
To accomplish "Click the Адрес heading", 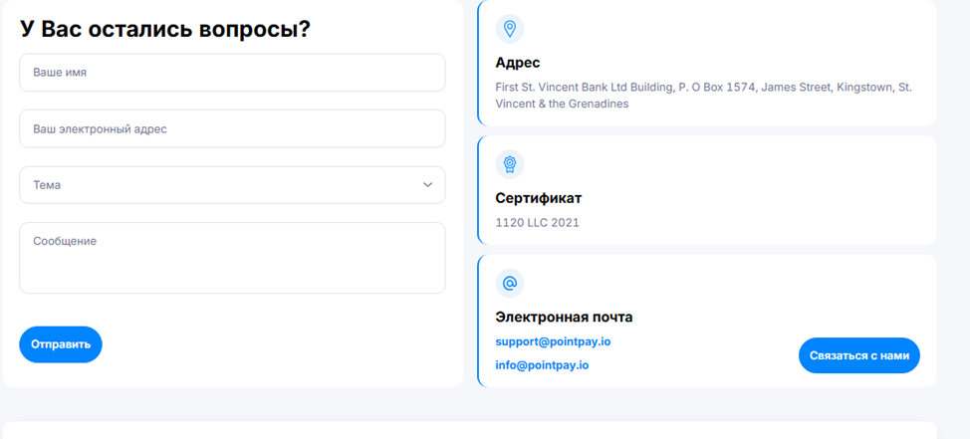I will tap(518, 63).
